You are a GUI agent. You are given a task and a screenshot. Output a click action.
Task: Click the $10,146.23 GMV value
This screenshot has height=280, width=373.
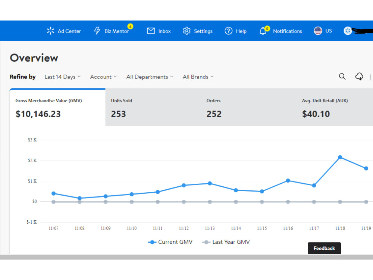pos(38,114)
